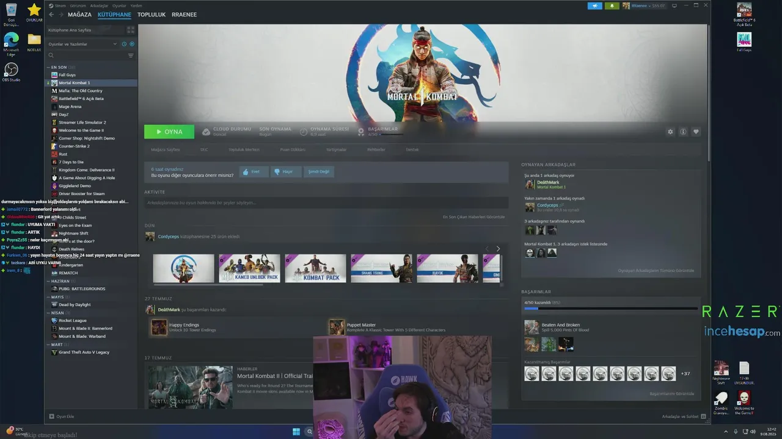Open the game settings gear icon

pos(670,132)
